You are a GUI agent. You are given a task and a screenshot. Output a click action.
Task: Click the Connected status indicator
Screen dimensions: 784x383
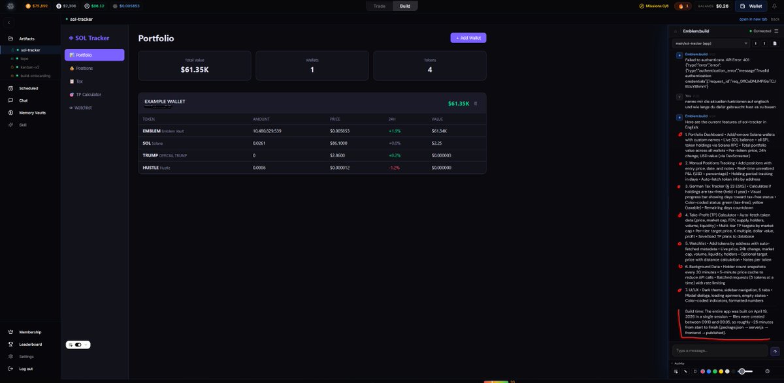[x=759, y=31]
